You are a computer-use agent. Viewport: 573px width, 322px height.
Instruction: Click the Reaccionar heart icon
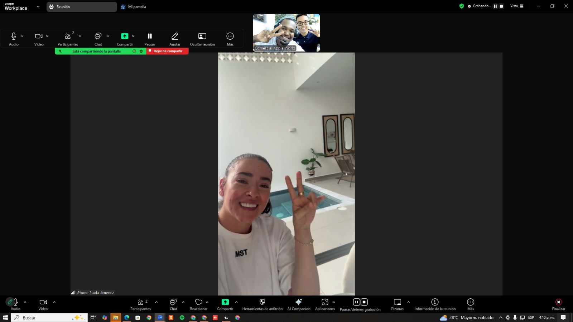tap(199, 302)
